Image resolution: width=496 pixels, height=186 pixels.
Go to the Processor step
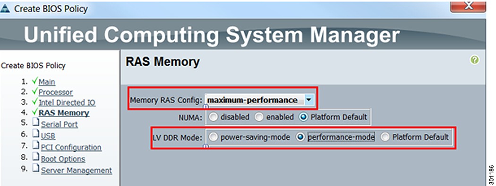[56, 93]
